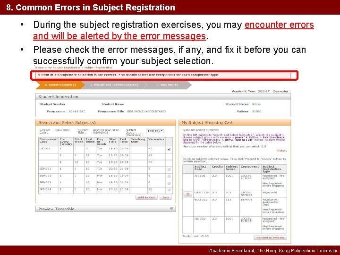Screen dimensions: 340x255
Task: Open the Subject Group 101(47) dropdown
Action: 155,131
